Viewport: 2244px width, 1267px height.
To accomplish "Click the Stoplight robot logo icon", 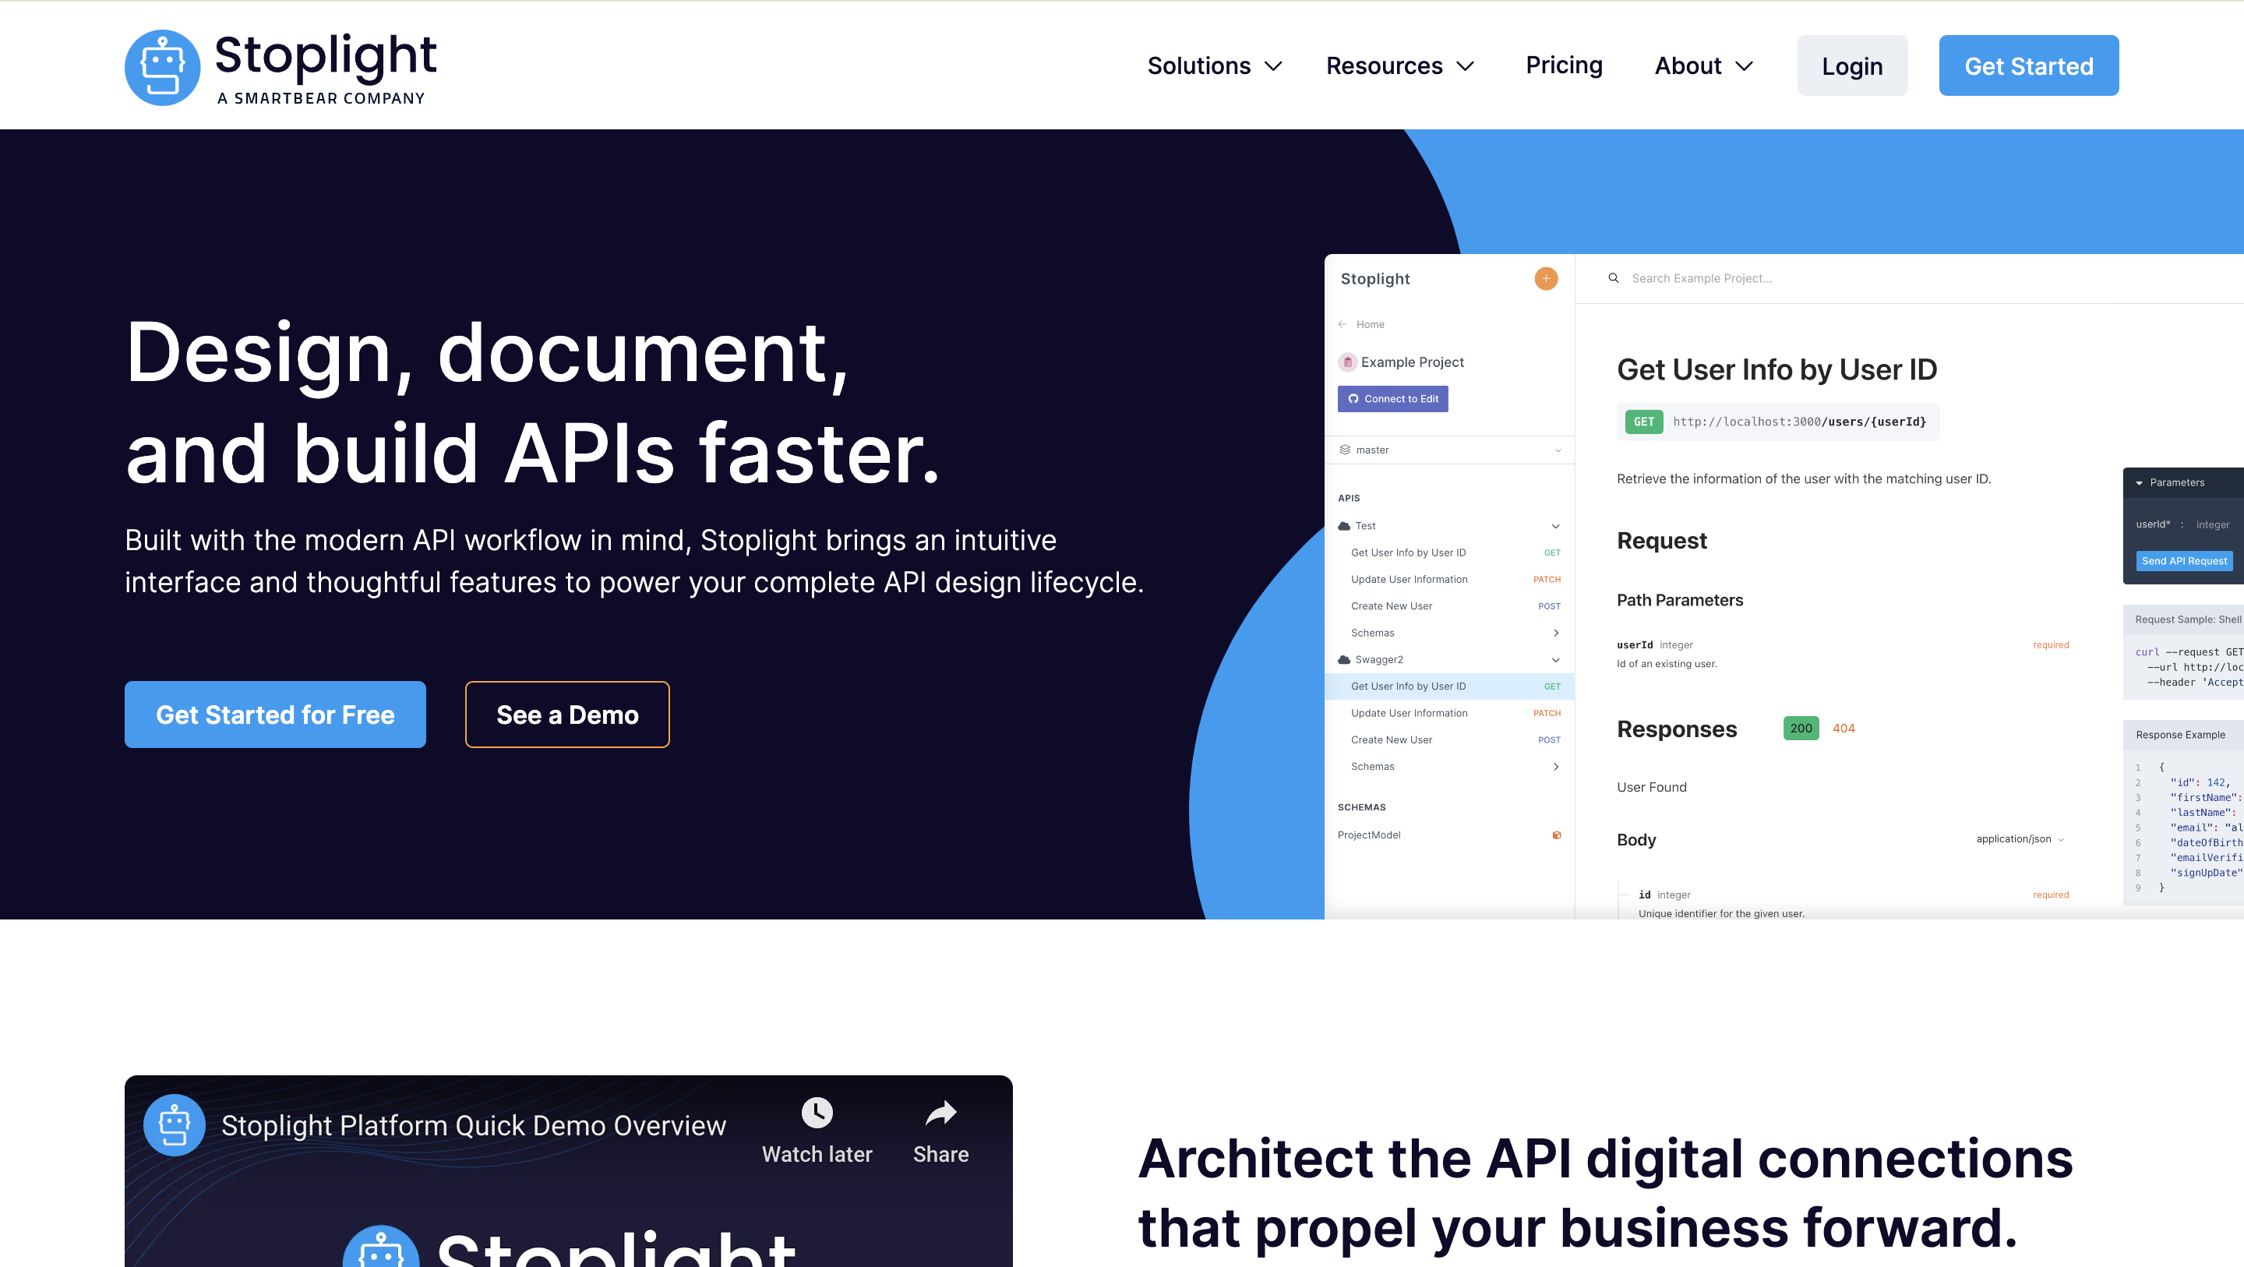I will click(161, 66).
